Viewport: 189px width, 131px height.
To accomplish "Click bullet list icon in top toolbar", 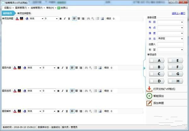I will tap(98, 19).
